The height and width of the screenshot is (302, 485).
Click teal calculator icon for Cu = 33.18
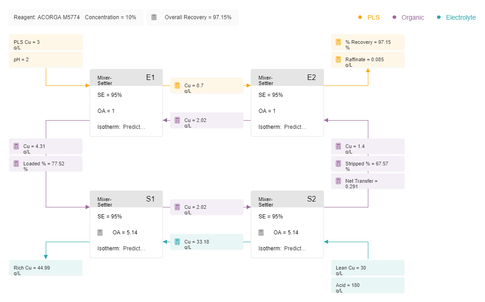coord(177,242)
